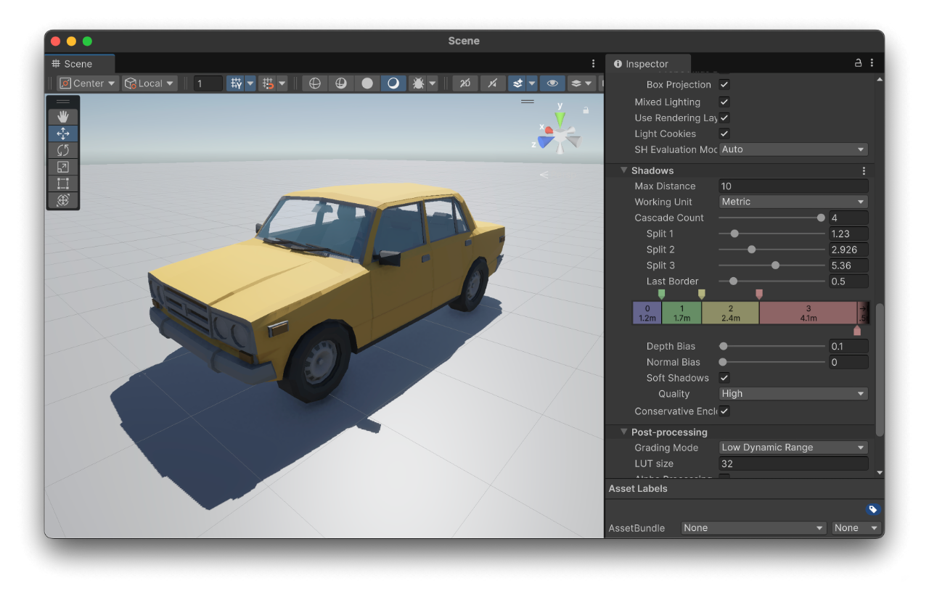Click the asset label tag icon

(x=873, y=509)
